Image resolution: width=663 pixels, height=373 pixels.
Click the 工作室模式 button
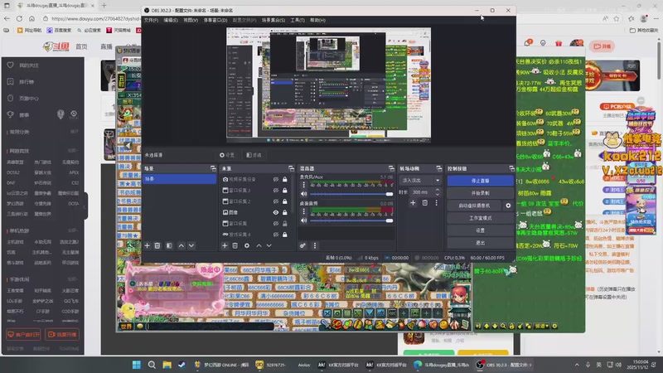pos(481,218)
